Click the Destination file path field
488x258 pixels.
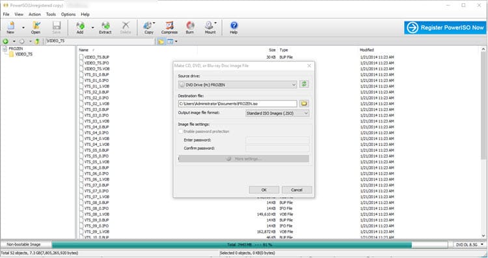[237, 104]
